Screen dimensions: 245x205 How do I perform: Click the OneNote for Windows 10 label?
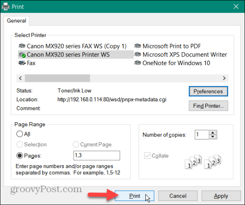[176, 63]
